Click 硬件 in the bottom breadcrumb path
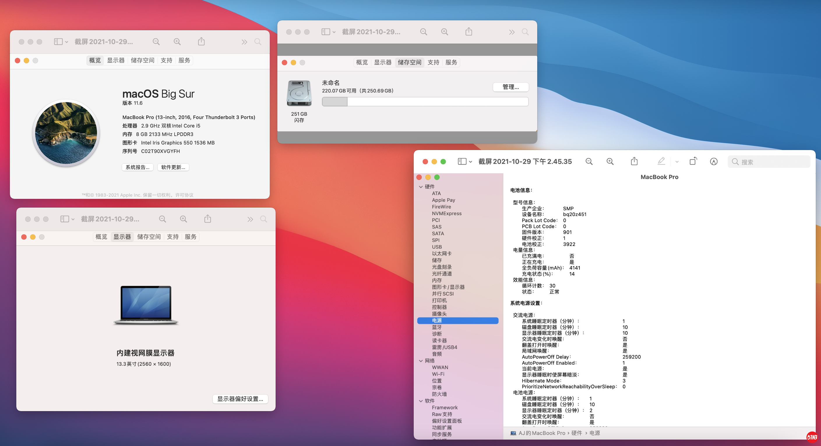The height and width of the screenshot is (446, 821). click(x=577, y=433)
